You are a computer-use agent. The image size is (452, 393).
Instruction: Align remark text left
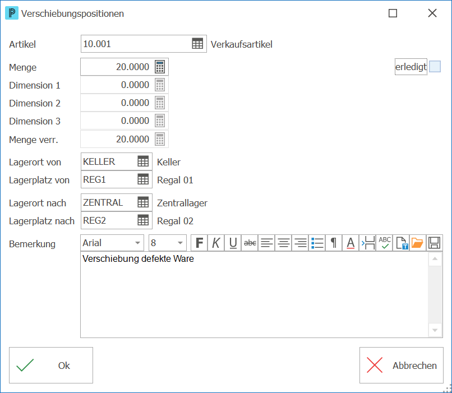coord(266,243)
